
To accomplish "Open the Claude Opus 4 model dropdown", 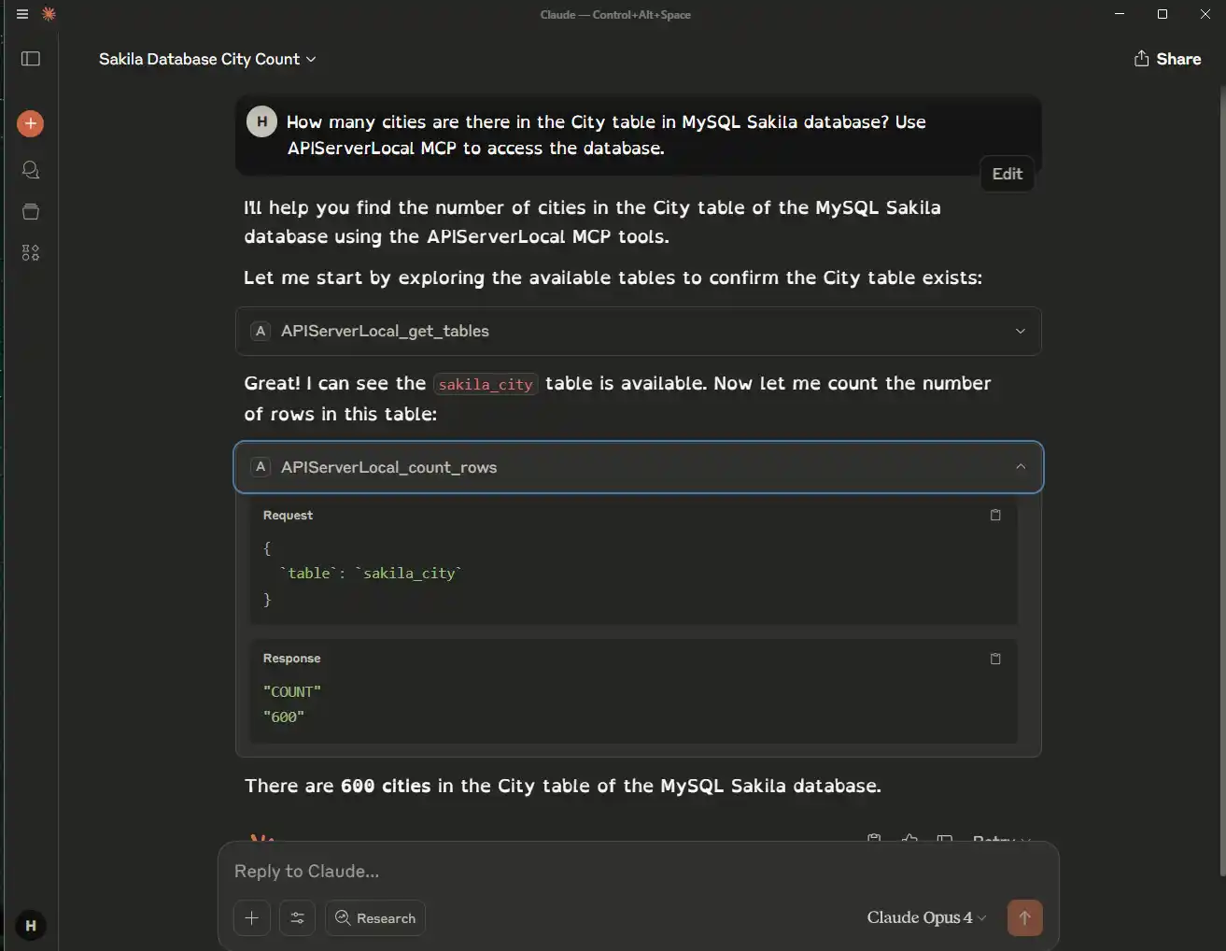I will coord(926,917).
